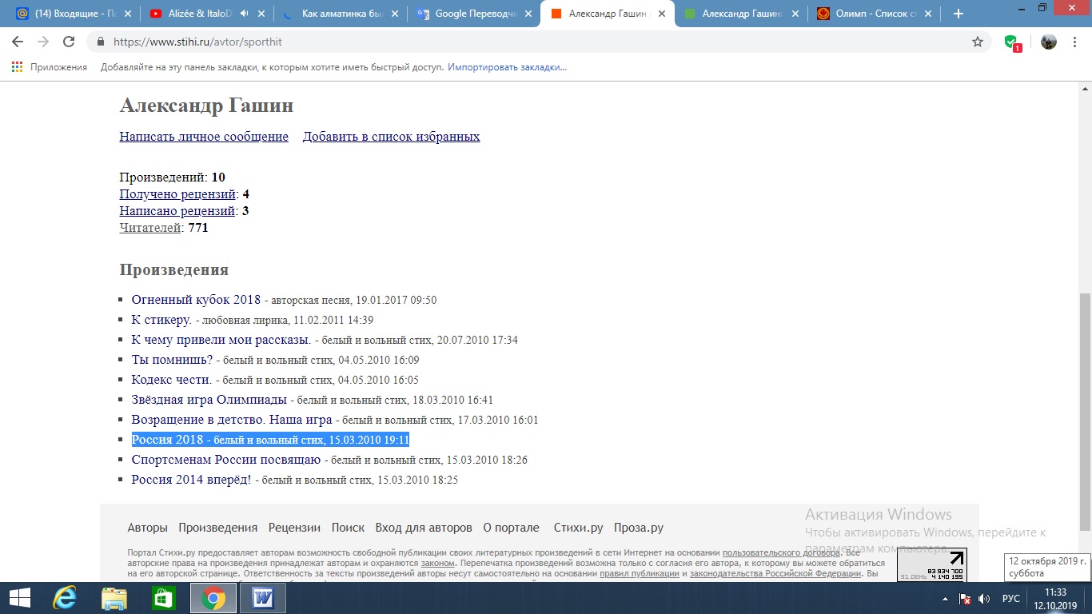
Task: Click Добавить в список избранных
Action: [x=391, y=136]
